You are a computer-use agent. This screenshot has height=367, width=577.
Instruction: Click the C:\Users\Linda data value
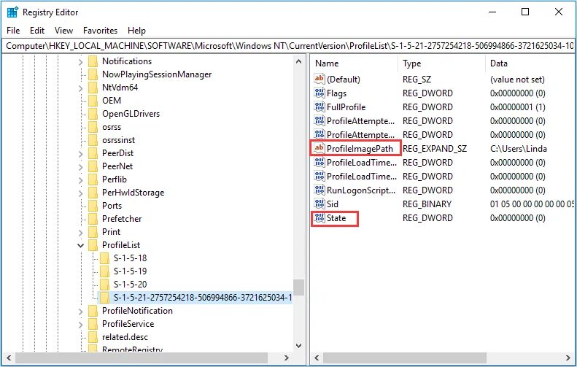(518, 149)
